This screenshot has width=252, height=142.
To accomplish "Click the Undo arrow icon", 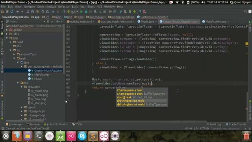I will click(17, 12).
